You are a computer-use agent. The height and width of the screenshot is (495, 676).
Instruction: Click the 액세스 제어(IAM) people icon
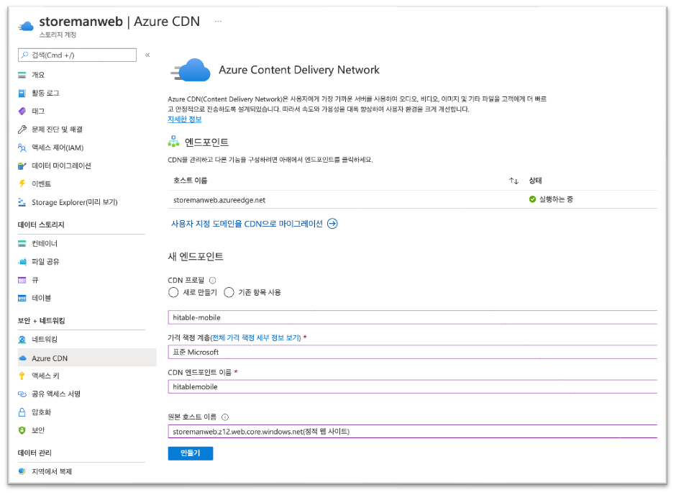click(22, 147)
